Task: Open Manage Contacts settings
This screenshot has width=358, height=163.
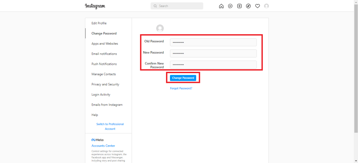Action: (103, 74)
